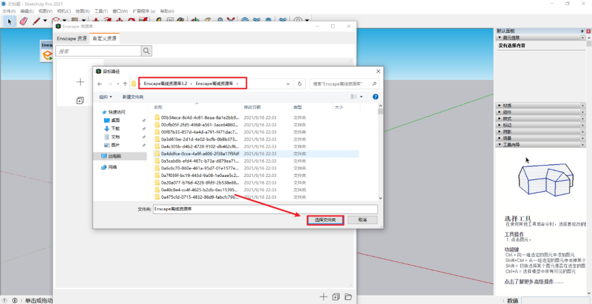Open the help icon in folder dialog
This screenshot has height=304, width=592.
(x=375, y=97)
